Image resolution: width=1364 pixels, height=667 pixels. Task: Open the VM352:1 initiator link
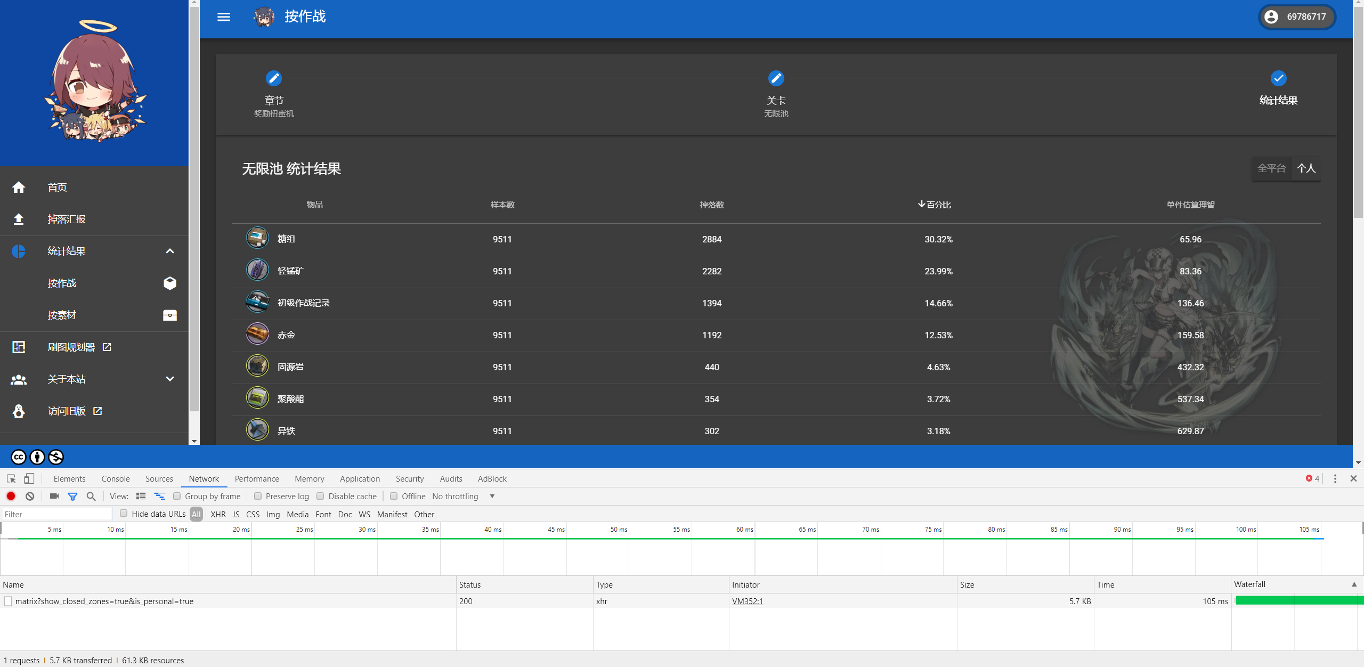[x=748, y=601]
